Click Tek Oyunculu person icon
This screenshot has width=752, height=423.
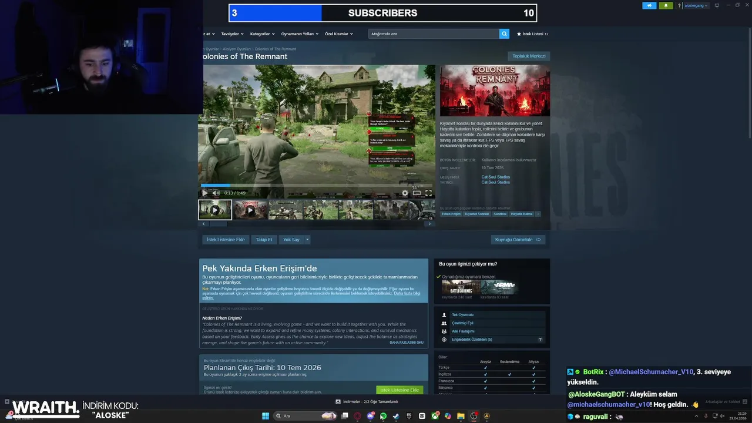point(444,315)
